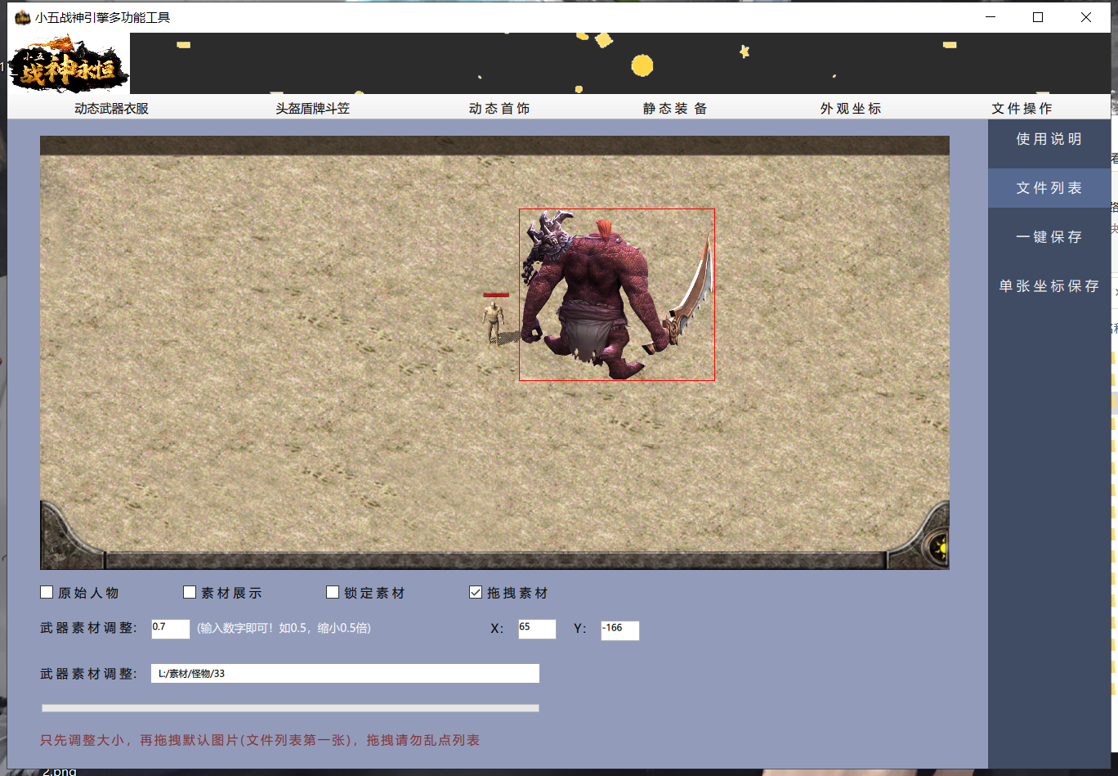The width and height of the screenshot is (1118, 776).
Task: Click 一键保存 to save all
Action: (1049, 237)
